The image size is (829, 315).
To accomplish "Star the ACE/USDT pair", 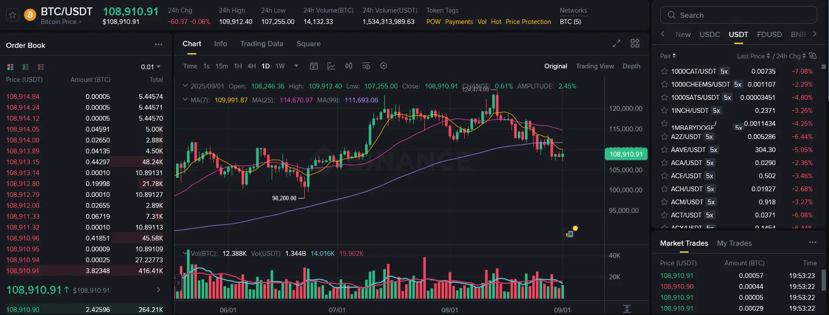I will pyautogui.click(x=664, y=176).
